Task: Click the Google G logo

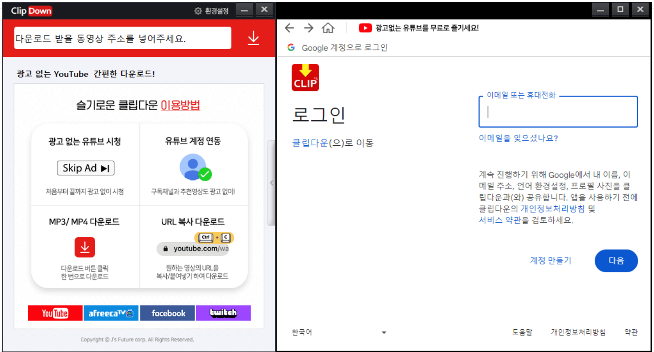Action: click(291, 47)
